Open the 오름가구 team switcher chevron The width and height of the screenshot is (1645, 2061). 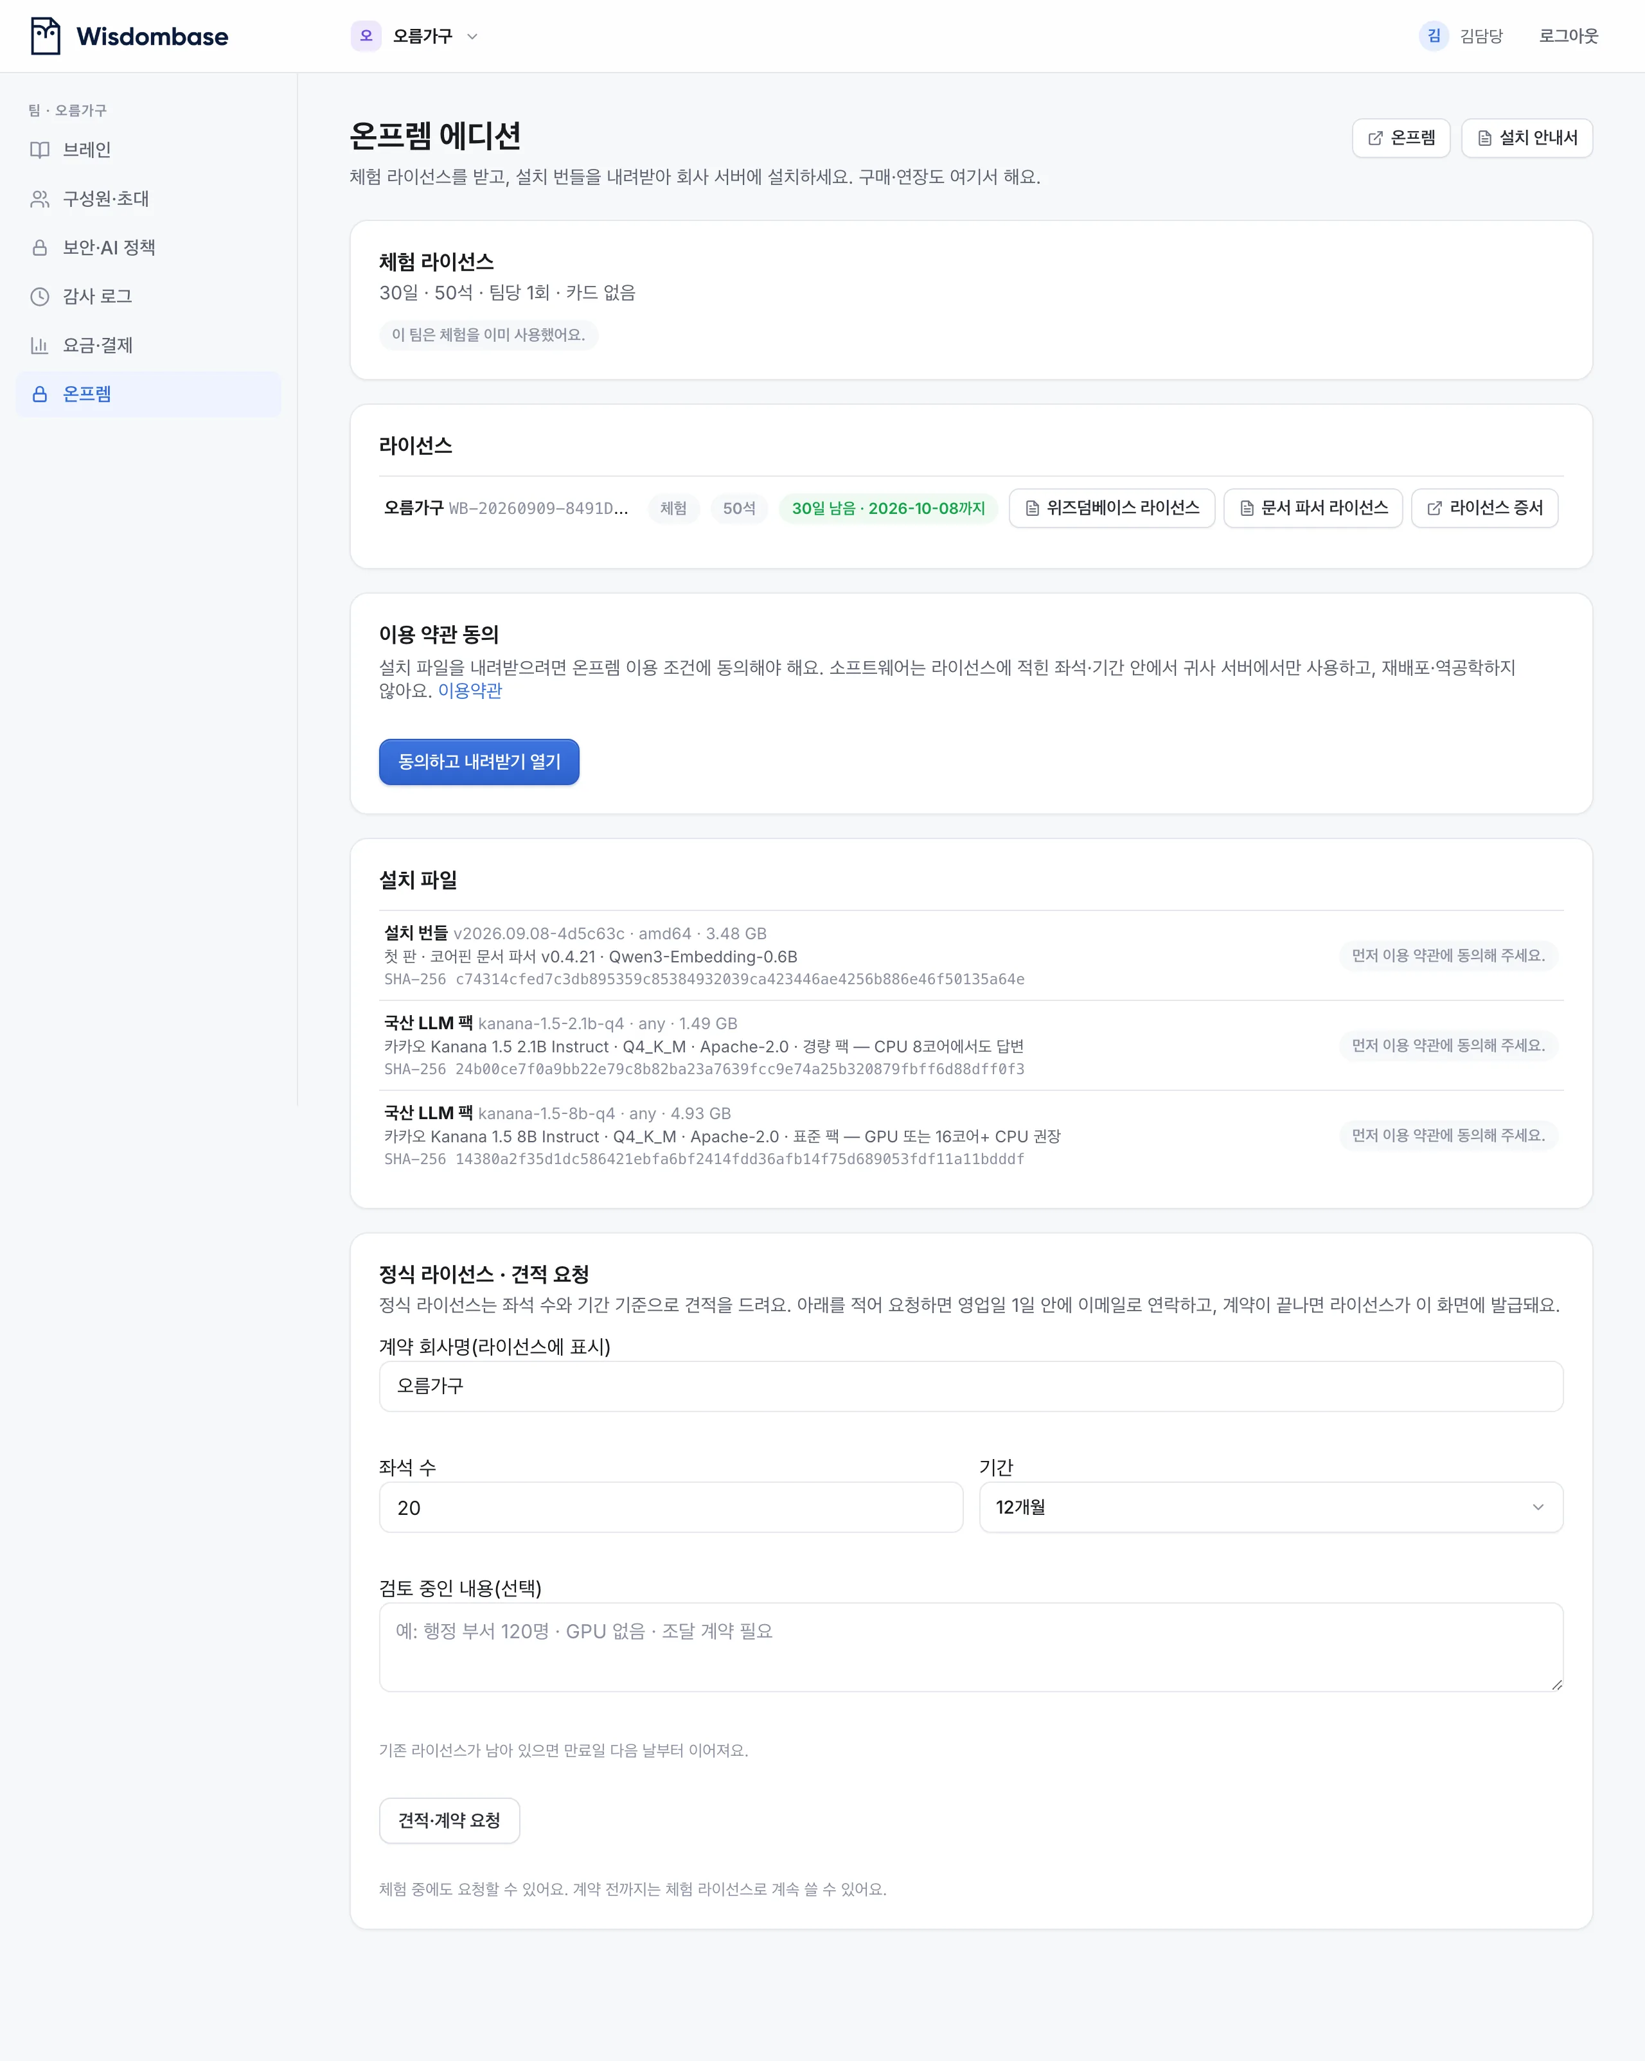tap(472, 37)
